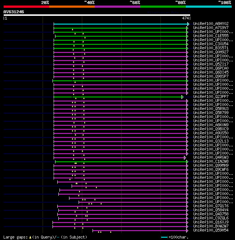The image size is (235, 240).
Task: Open the UniRef100_Q0H927 hit label
Action: click(x=211, y=52)
